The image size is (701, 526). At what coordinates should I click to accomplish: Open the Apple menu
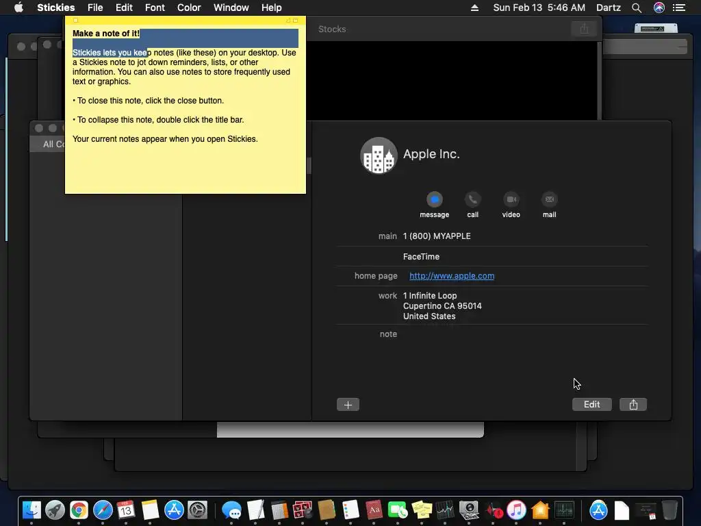[x=18, y=8]
